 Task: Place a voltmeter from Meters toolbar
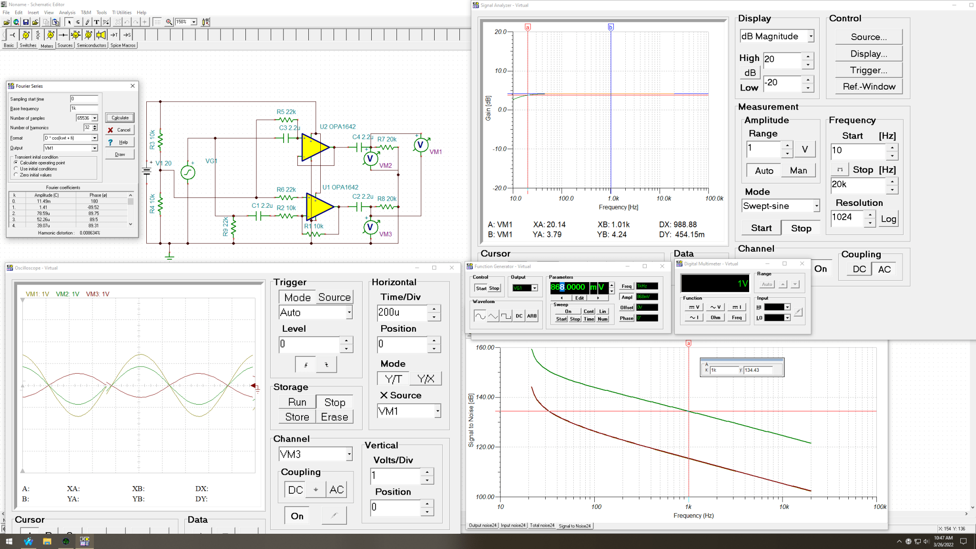[x=26, y=35]
